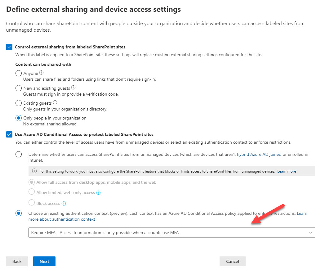Uncheck Use Azure AD Conditional Access checkbox

pyautogui.click(x=9, y=135)
